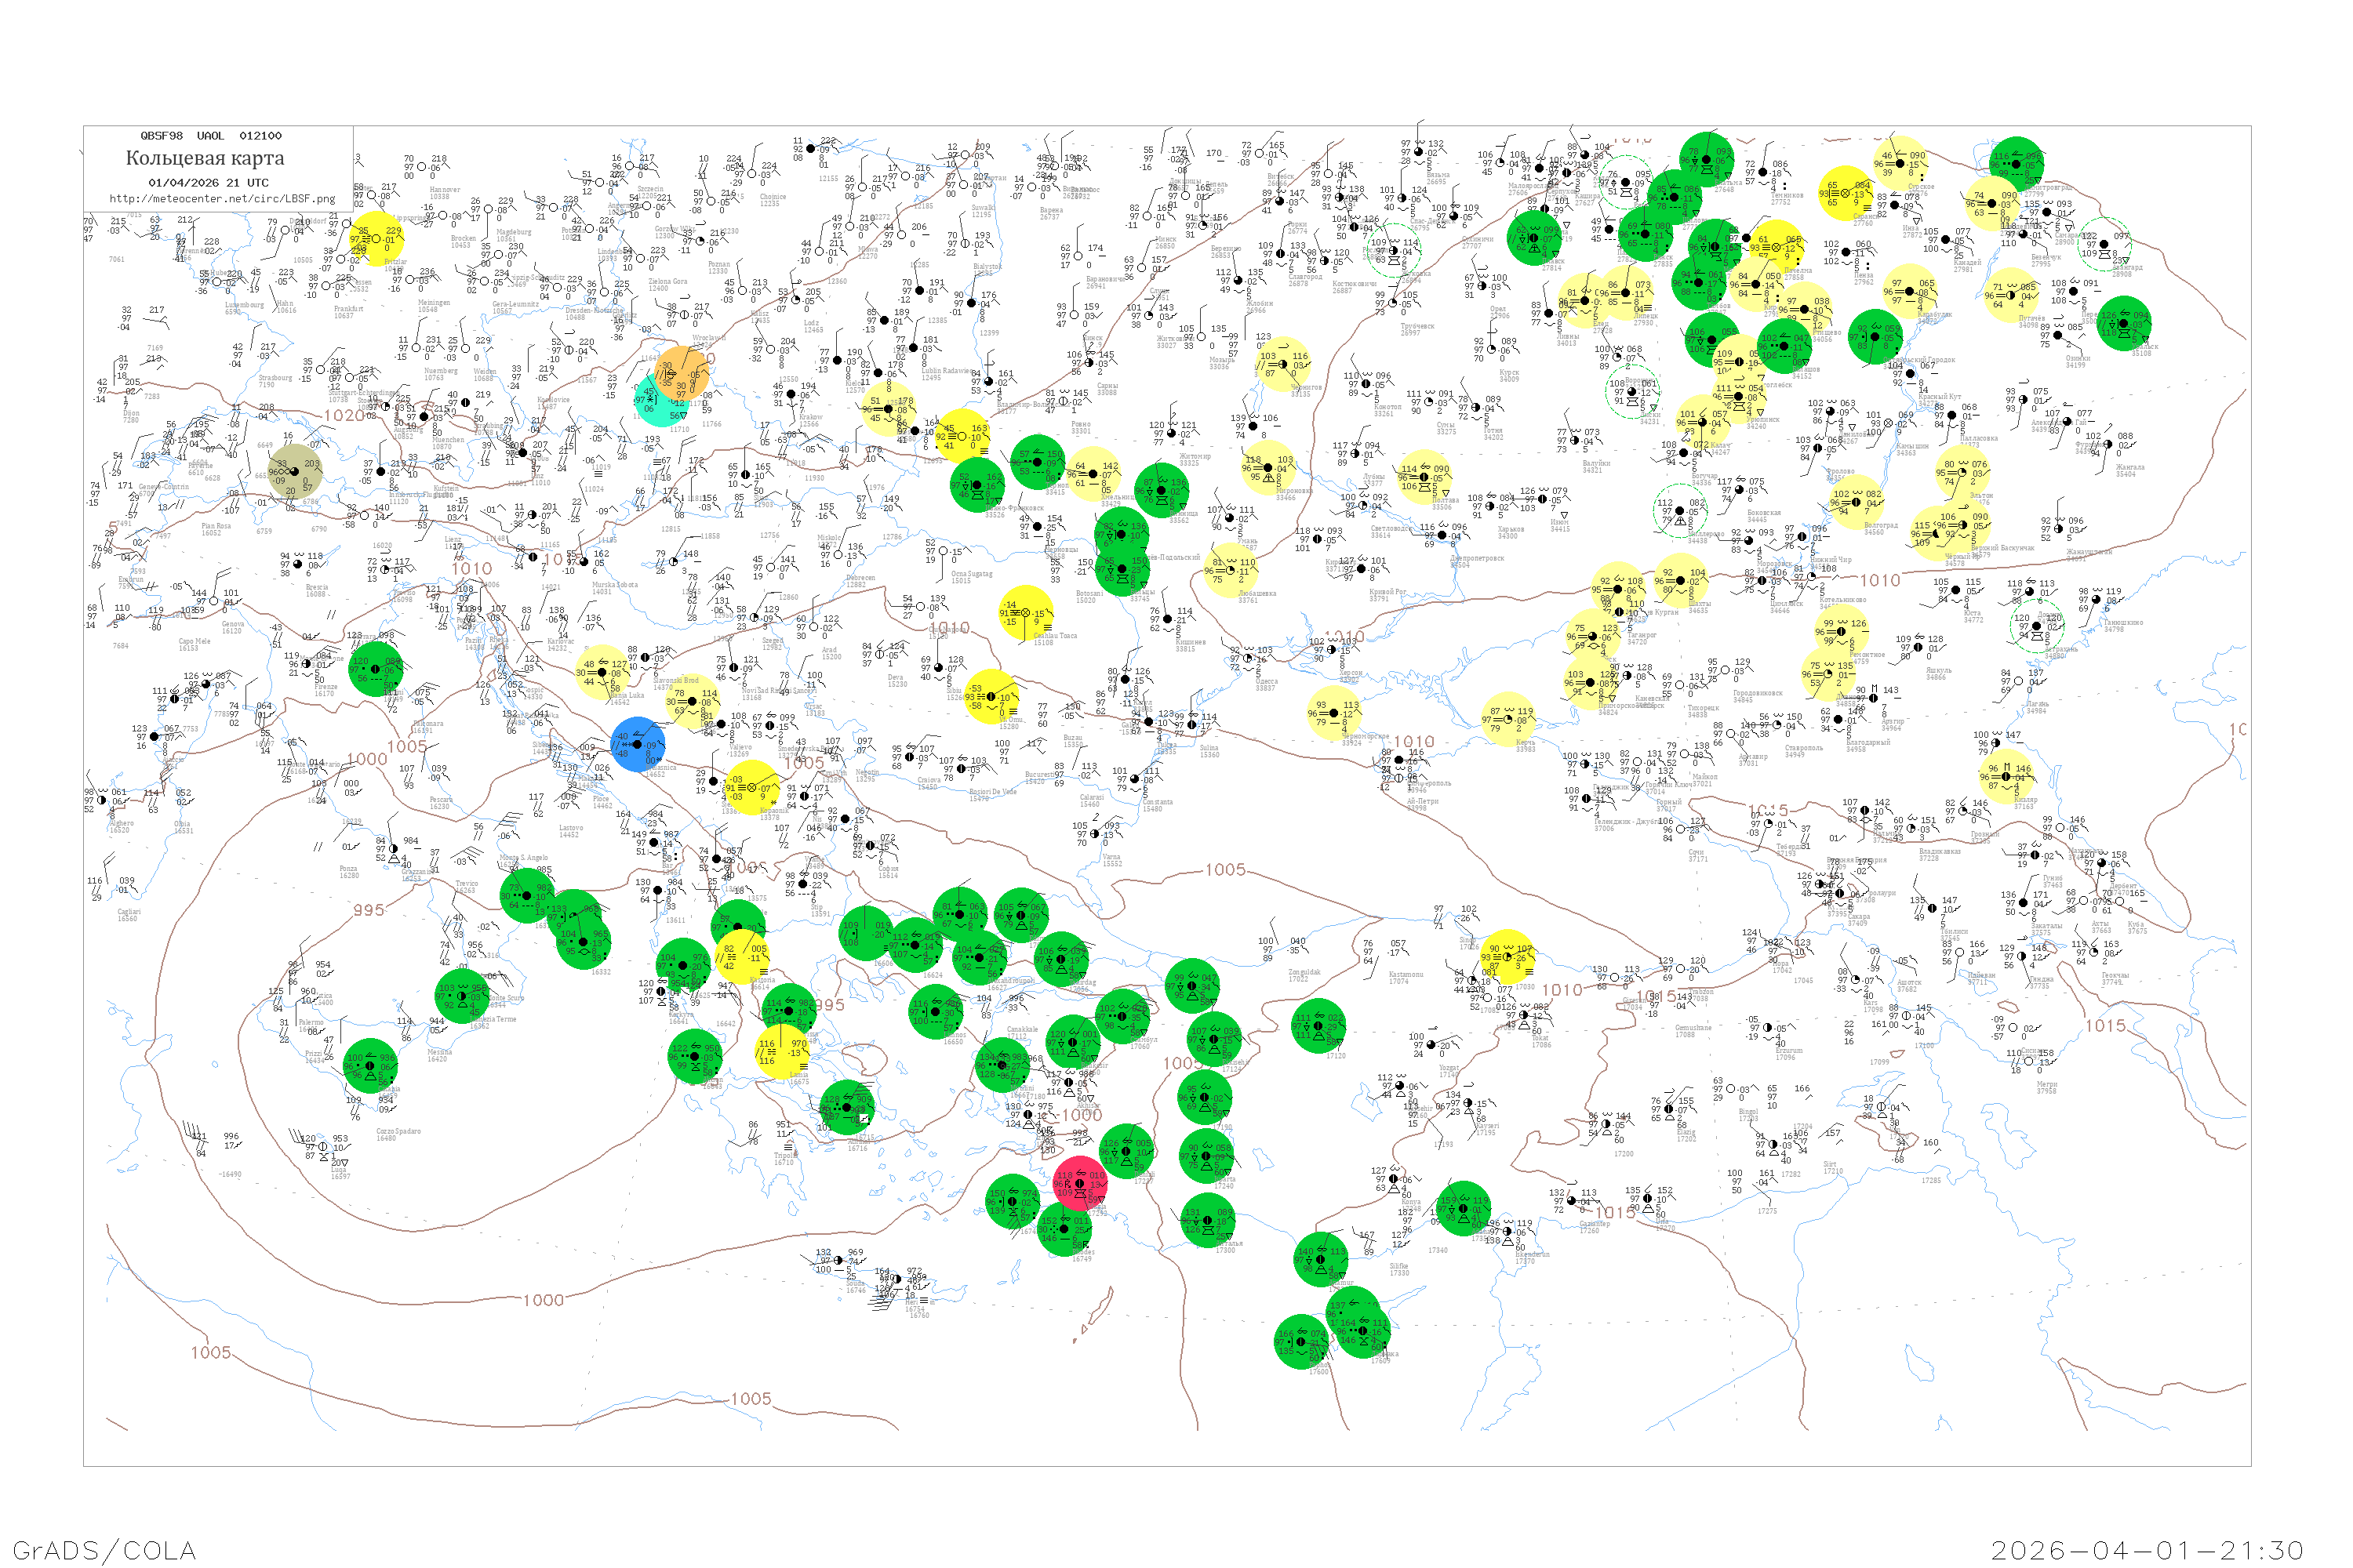Click the Muenchen filled station symbol
This screenshot has height=1568, width=2353.
coord(425,419)
